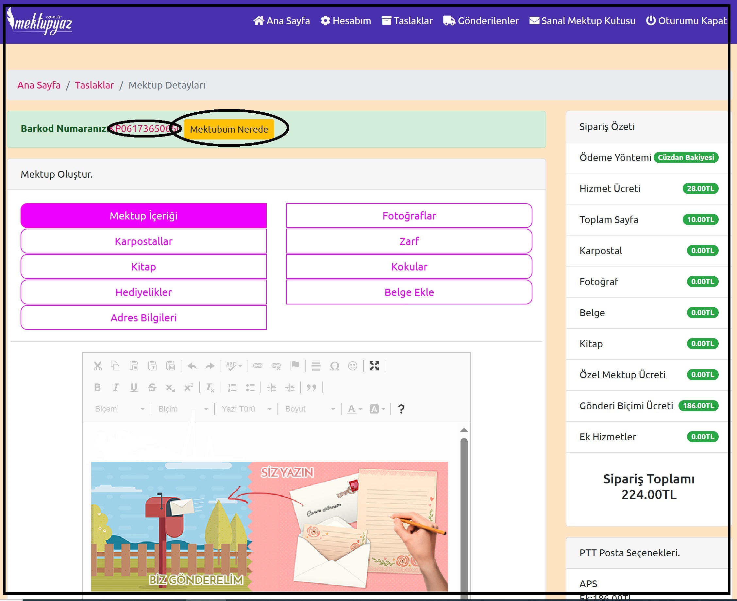737x601 pixels.
Task: Click the block quote icon
Action: point(311,388)
